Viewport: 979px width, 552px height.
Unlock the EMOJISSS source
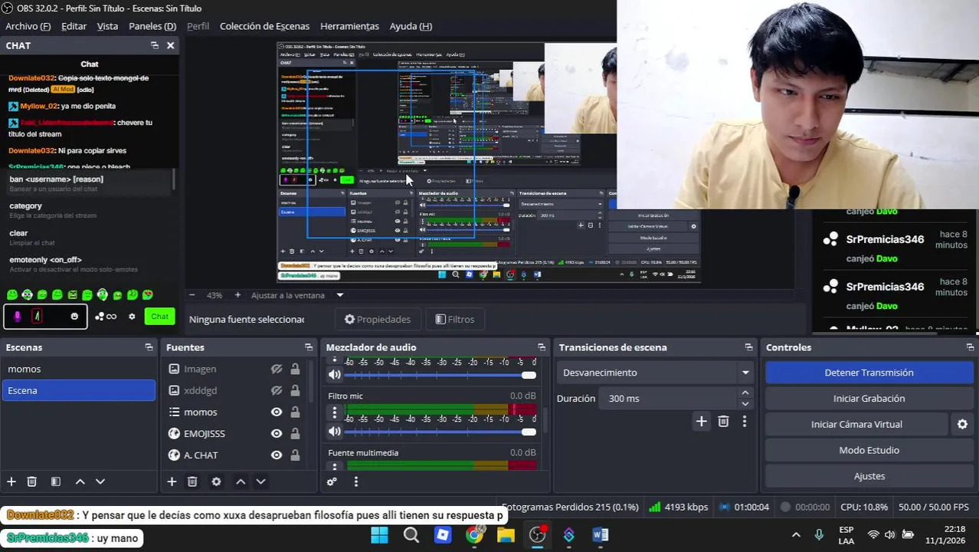[295, 433]
